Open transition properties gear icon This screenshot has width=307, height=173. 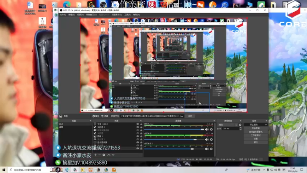point(240,125)
